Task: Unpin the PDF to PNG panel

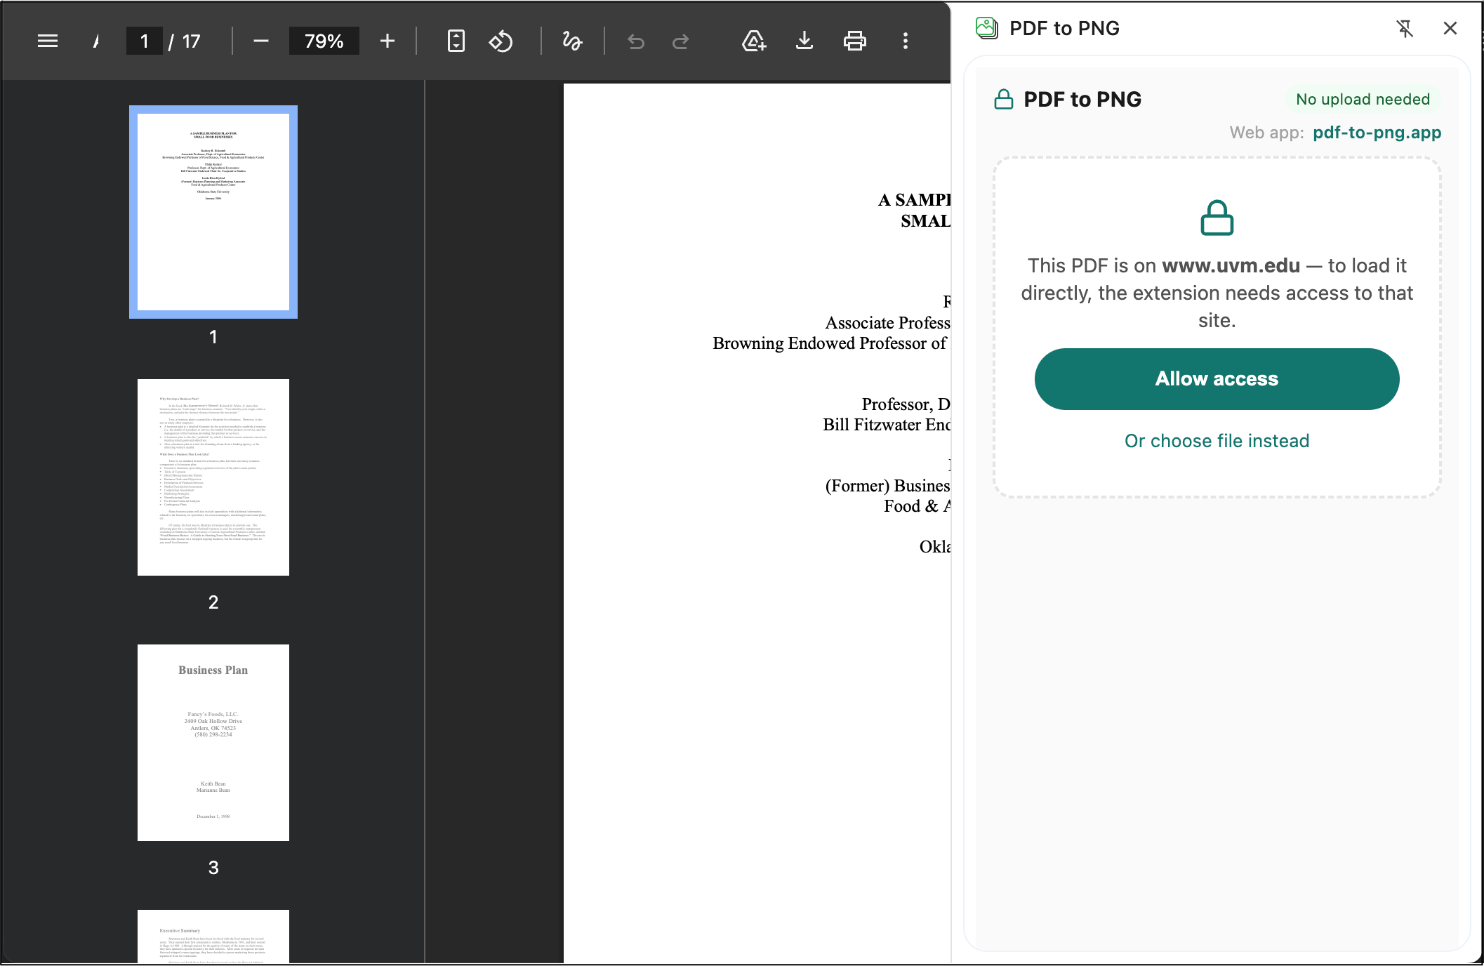Action: tap(1405, 29)
